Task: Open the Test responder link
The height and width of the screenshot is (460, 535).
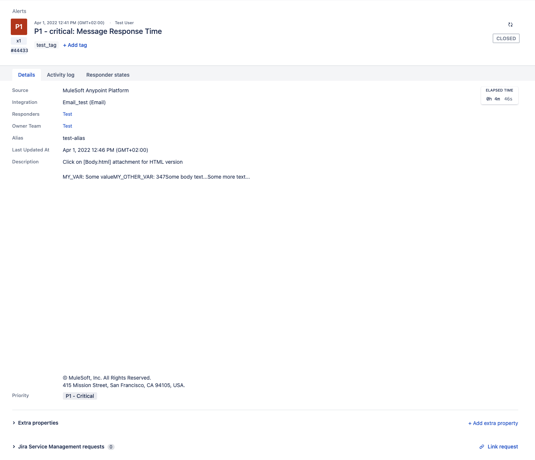Action: coord(67,114)
